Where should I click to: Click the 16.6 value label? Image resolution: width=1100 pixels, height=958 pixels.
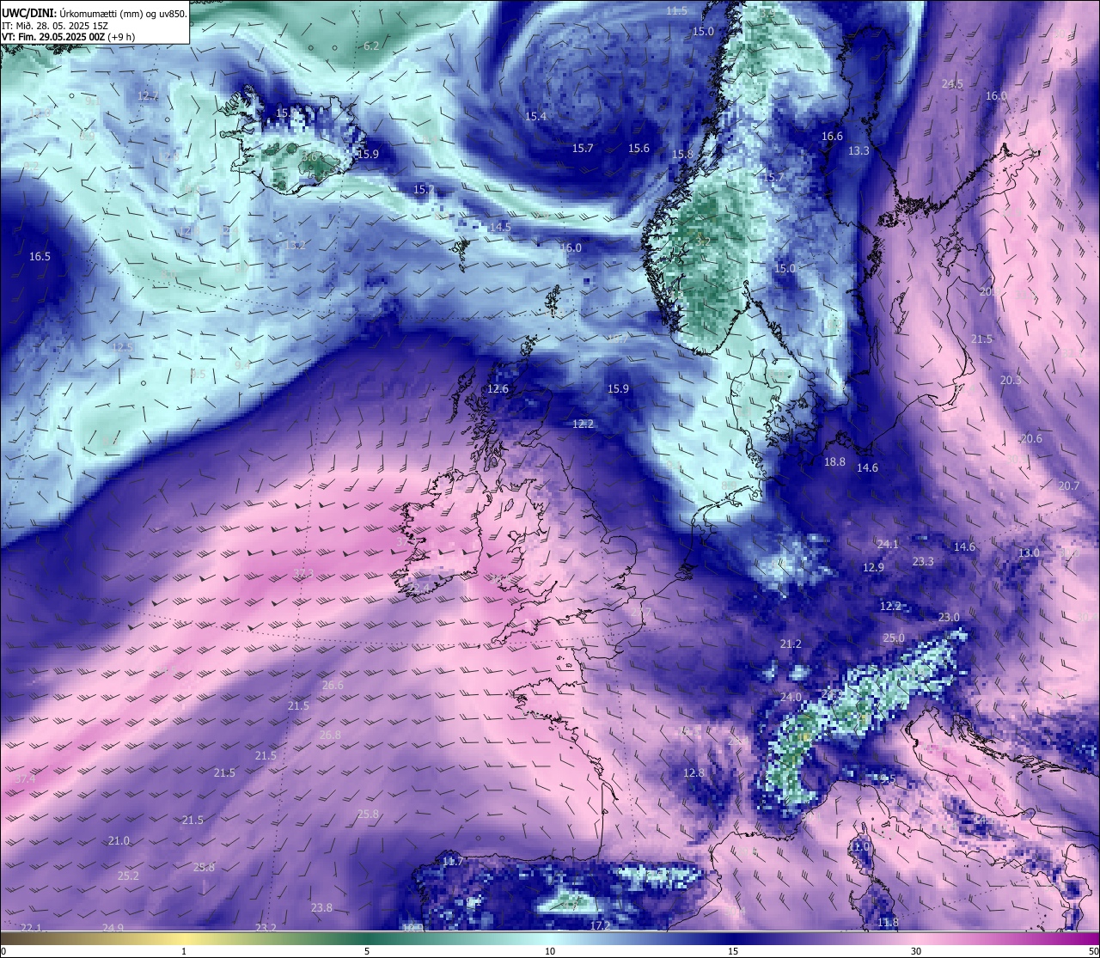pos(832,136)
